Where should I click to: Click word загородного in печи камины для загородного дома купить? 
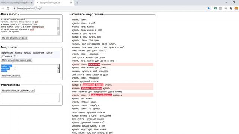pos(101,92)
